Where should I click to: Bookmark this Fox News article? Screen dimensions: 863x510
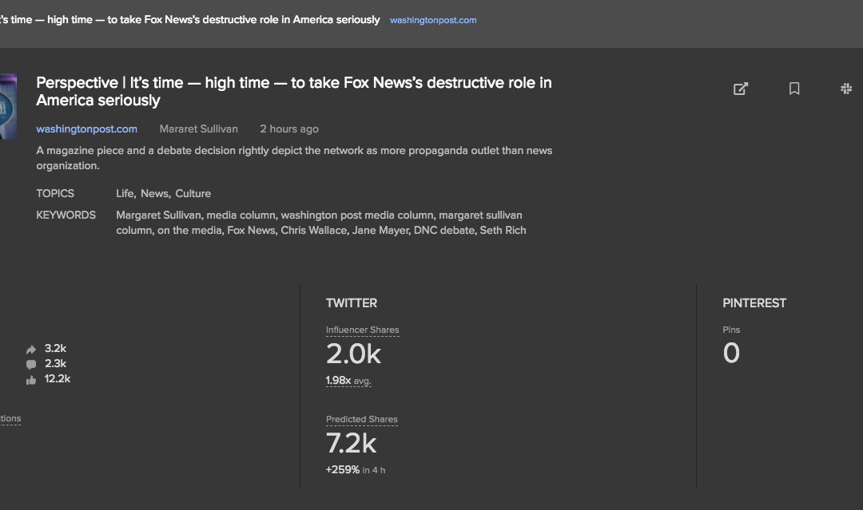point(794,89)
